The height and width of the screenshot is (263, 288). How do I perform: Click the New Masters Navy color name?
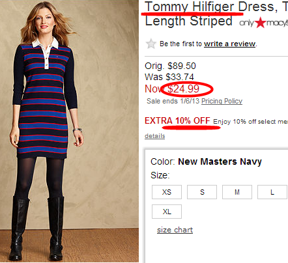click(220, 161)
